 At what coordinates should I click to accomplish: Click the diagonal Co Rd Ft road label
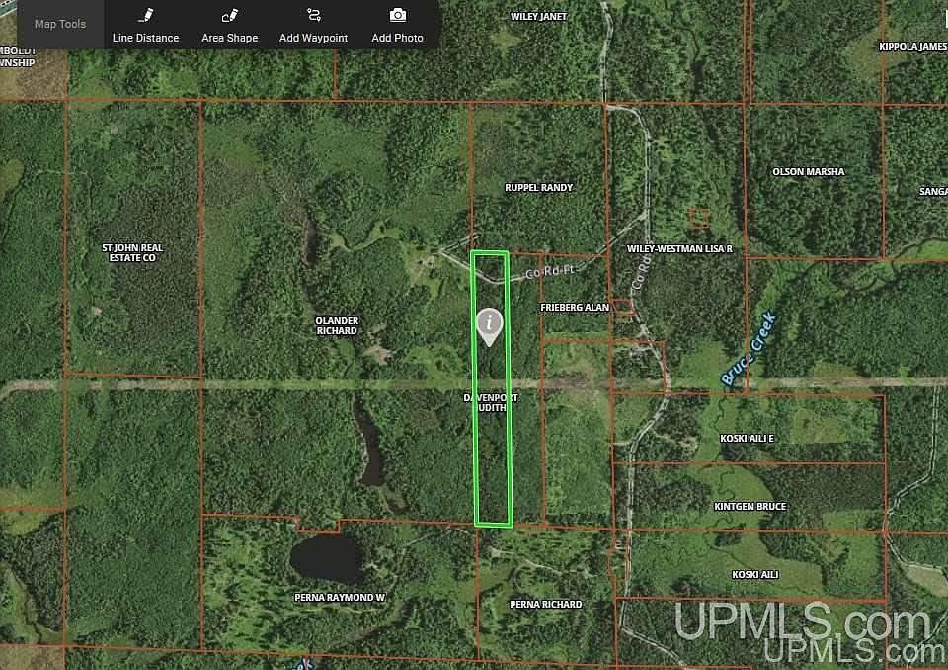549,271
